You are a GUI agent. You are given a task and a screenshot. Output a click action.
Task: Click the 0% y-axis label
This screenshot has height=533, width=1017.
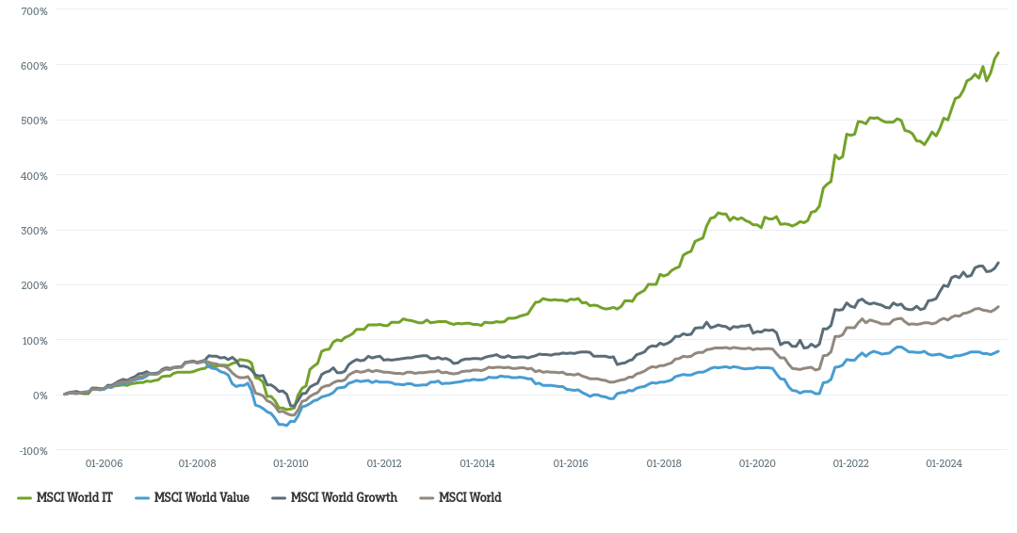tap(40, 396)
